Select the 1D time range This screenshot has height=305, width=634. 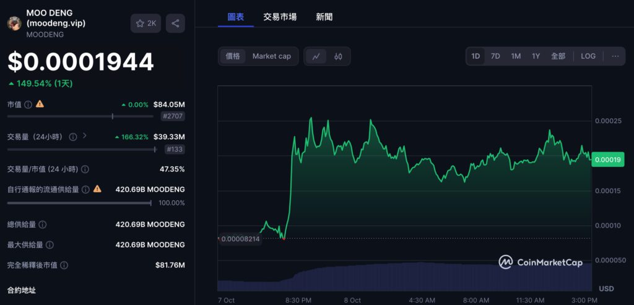475,56
